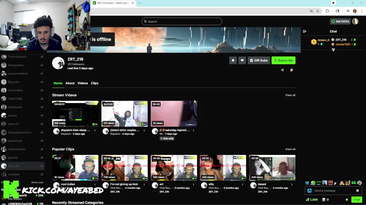Switch to the Home tab
This screenshot has height=205, width=366.
58,83
